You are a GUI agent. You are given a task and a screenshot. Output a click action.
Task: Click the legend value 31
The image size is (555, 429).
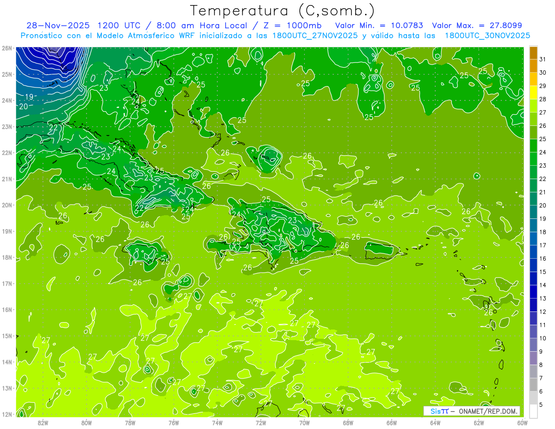543,59
